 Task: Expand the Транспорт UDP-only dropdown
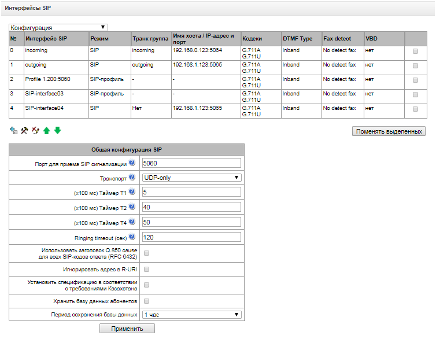click(x=191, y=178)
